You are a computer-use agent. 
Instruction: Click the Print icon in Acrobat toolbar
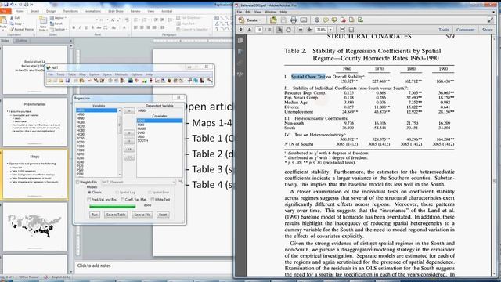pyautogui.click(x=294, y=20)
